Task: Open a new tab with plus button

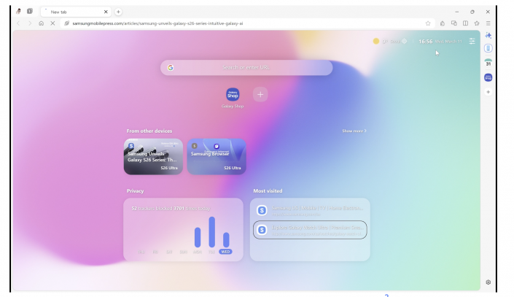Action: point(119,12)
